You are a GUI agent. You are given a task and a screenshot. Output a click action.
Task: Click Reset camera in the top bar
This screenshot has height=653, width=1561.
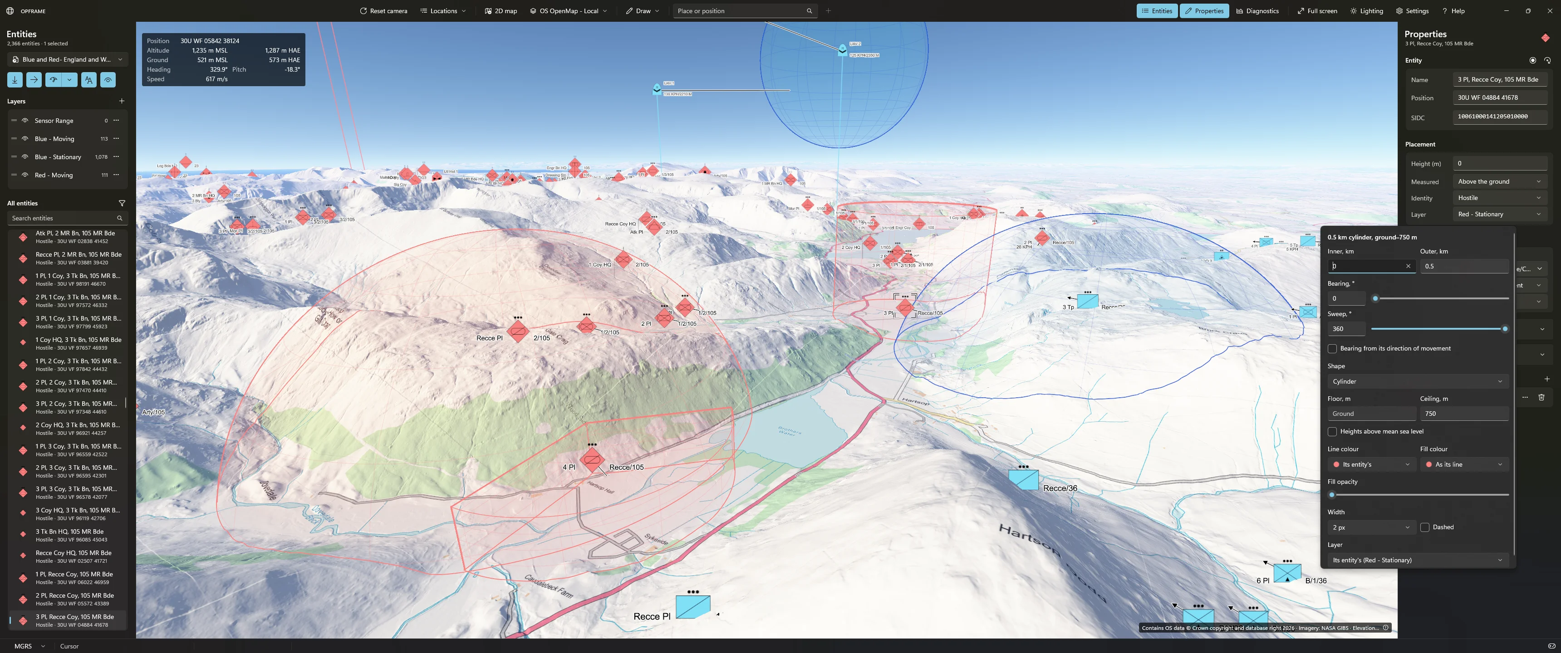(x=383, y=11)
